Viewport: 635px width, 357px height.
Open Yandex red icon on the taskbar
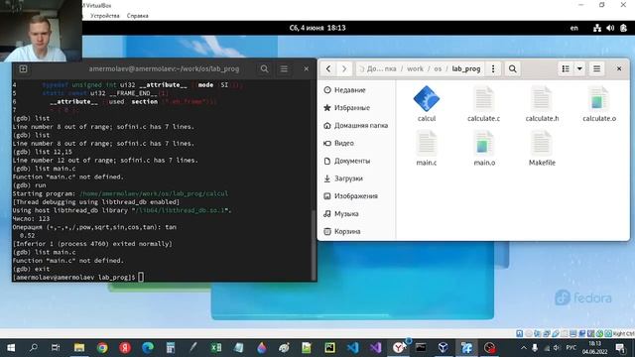pos(125,348)
